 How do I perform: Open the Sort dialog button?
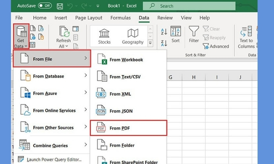pyautogui.click(x=176, y=34)
